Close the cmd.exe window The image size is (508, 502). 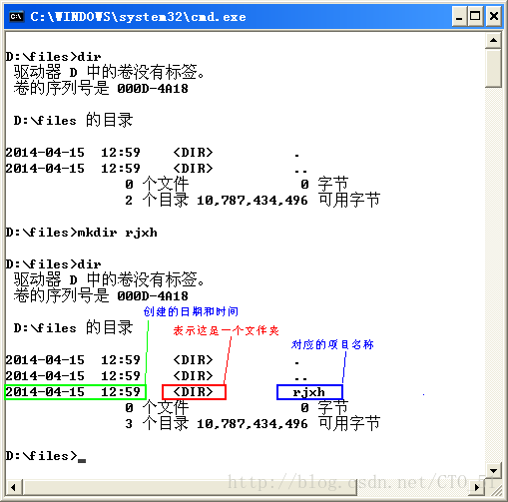494,16
